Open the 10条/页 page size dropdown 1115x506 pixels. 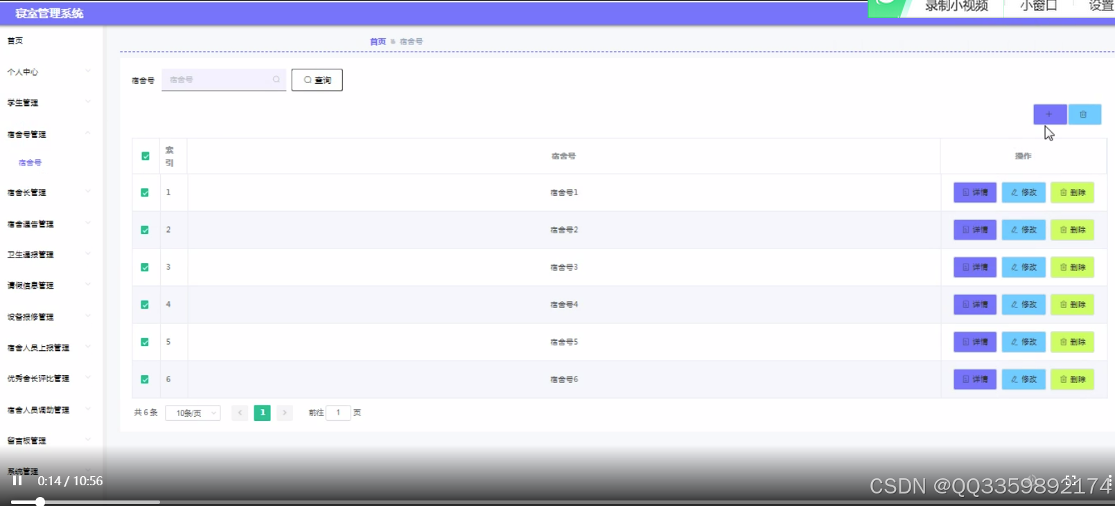[x=193, y=413]
